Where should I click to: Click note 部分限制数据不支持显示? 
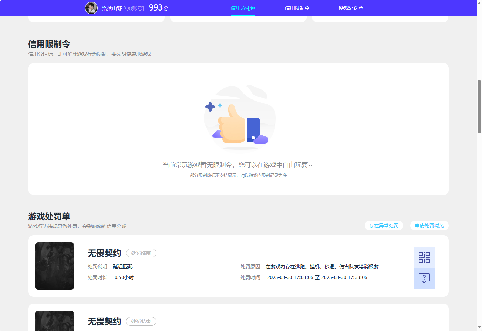coord(238,175)
